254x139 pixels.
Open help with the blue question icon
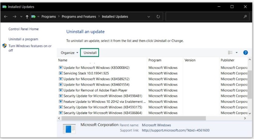[245, 53]
